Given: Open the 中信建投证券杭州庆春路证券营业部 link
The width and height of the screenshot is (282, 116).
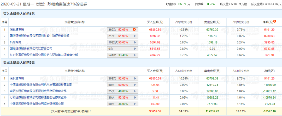Looking at the screenshot, I should (41, 84).
